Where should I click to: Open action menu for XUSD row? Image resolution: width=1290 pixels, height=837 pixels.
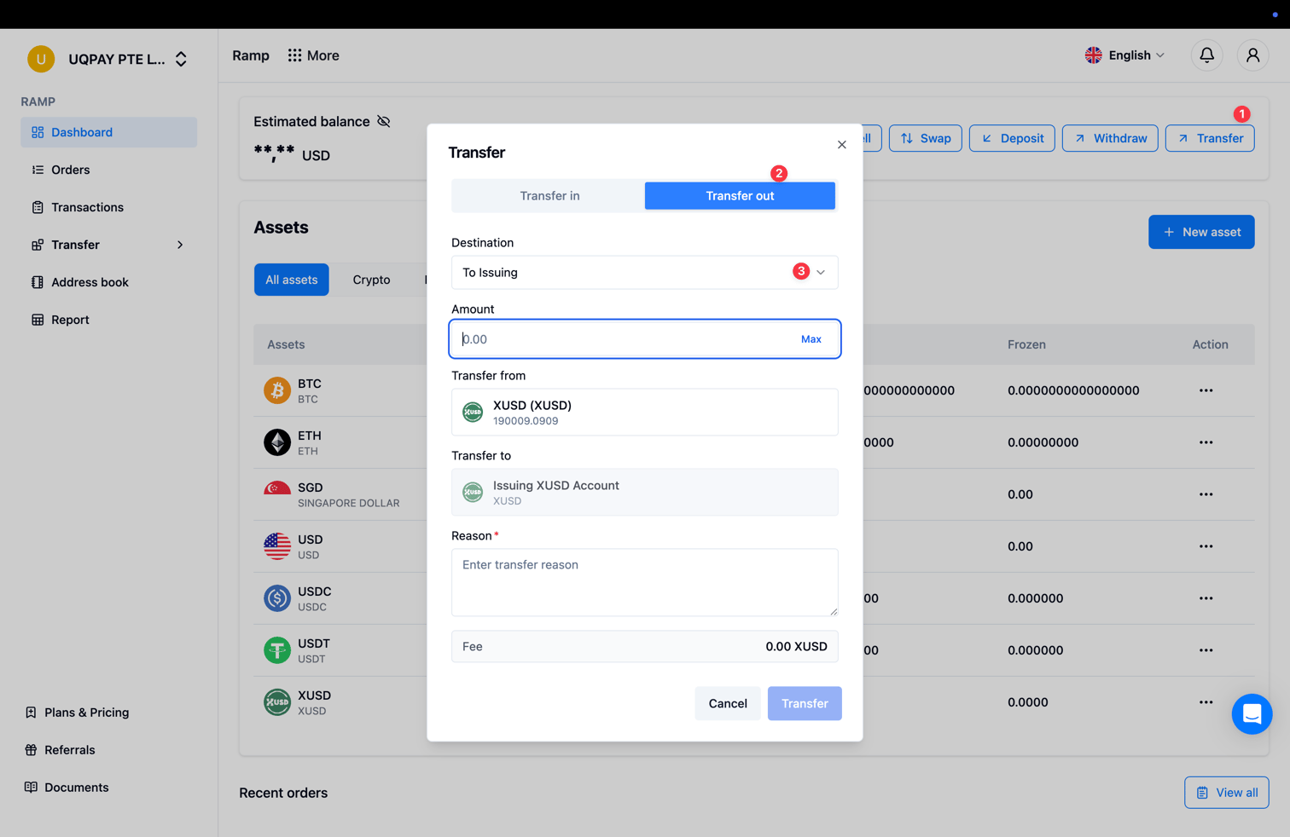(1206, 702)
